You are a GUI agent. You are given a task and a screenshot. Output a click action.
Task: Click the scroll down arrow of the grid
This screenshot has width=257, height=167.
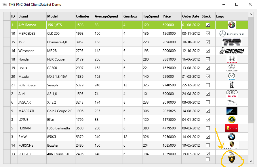[x=251, y=161]
